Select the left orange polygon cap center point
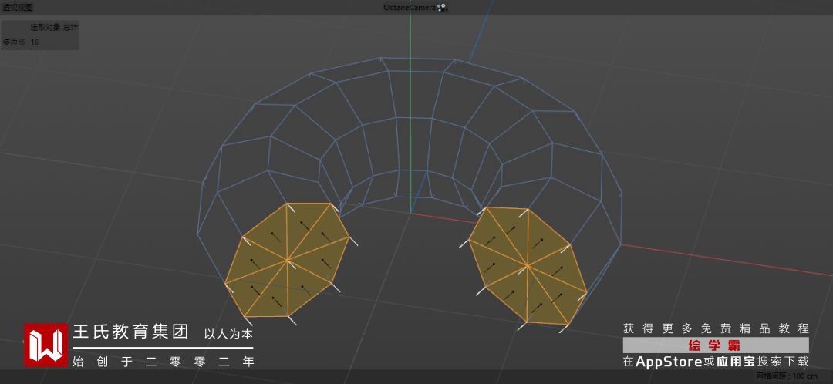Image resolution: width=833 pixels, height=384 pixels. pyautogui.click(x=288, y=260)
